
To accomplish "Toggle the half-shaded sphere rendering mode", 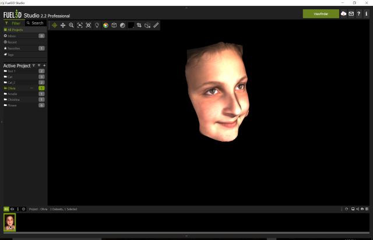I will pyautogui.click(x=122, y=25).
